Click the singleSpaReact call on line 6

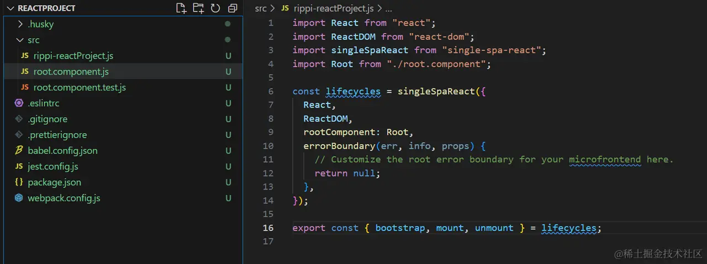coord(436,91)
